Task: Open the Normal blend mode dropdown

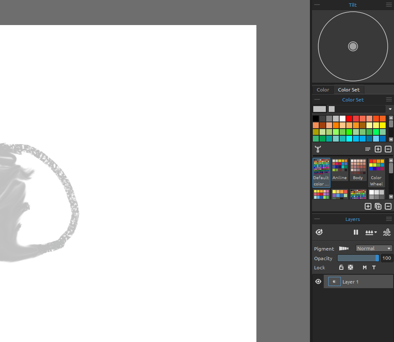Action: point(374,248)
